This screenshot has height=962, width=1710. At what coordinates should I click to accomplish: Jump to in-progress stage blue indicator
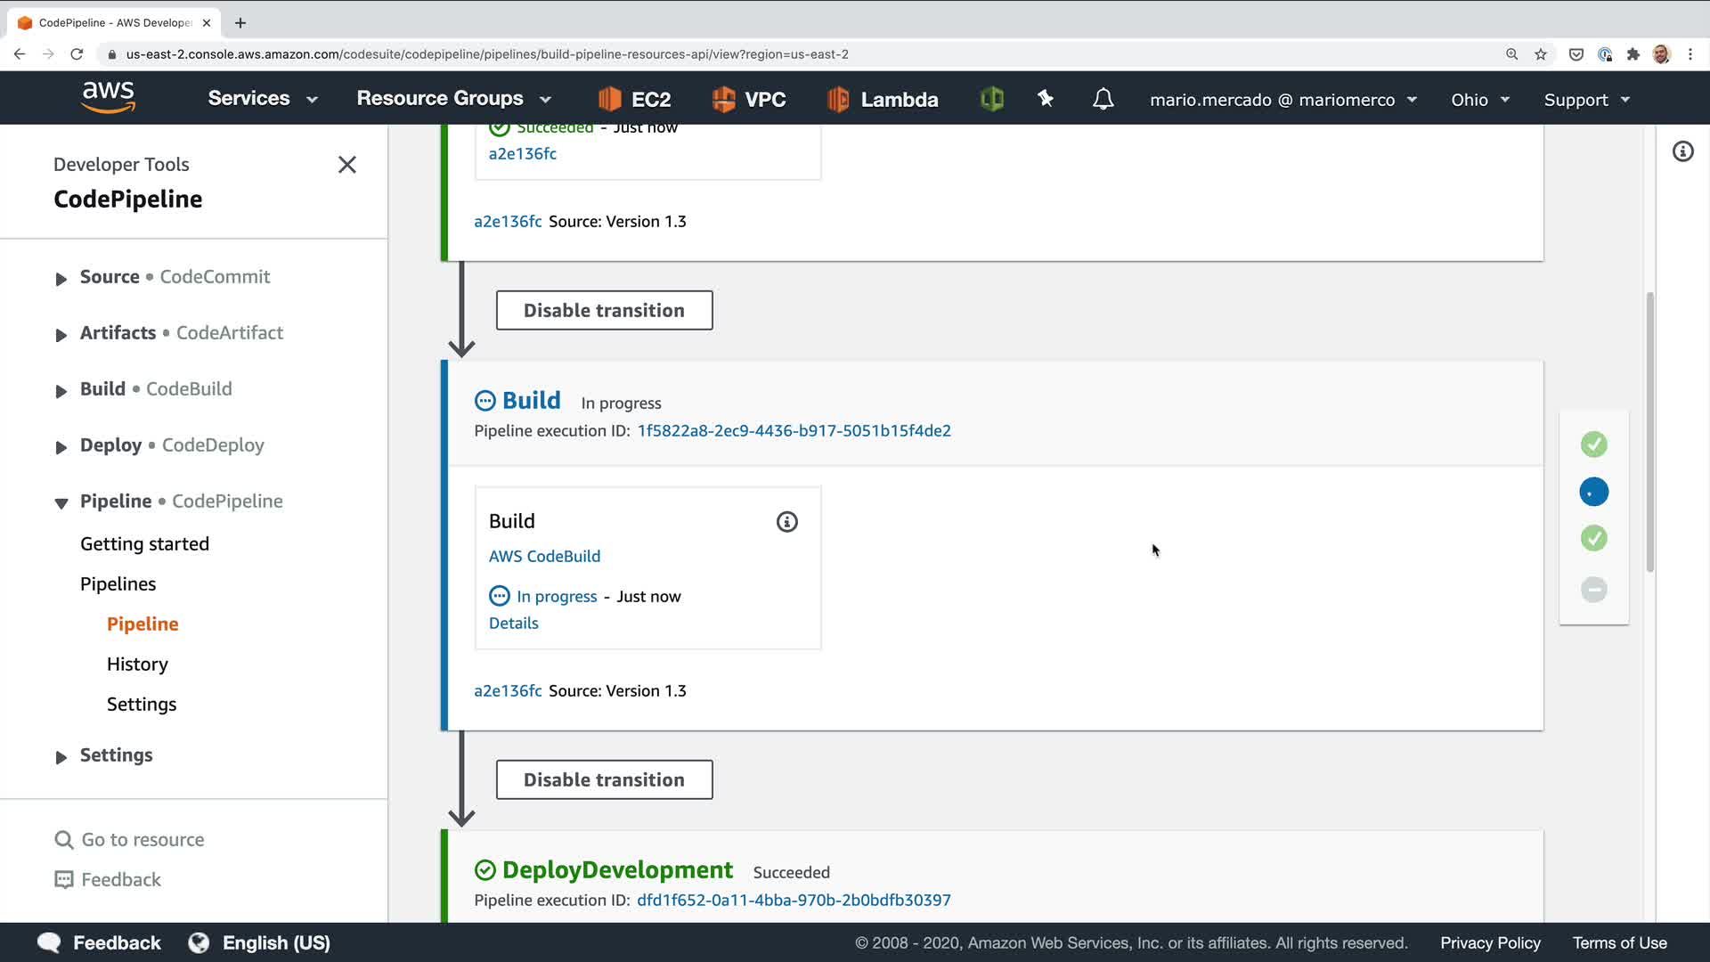(1593, 492)
